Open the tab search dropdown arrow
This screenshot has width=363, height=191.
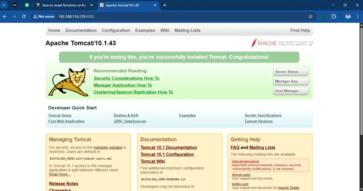(x=4, y=5)
